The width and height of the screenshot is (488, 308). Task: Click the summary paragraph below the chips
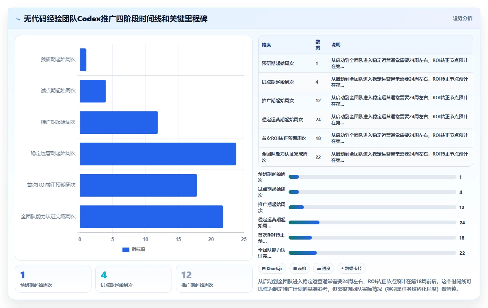pyautogui.click(x=365, y=286)
